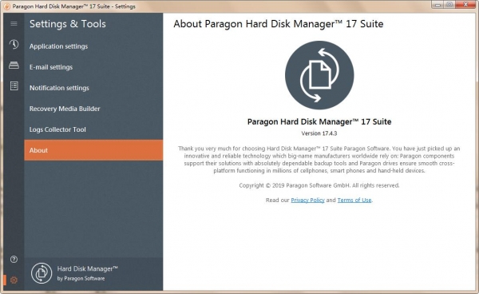Screen dimensions: 479x294
Task: Open E-mail settings
Action: (51, 67)
